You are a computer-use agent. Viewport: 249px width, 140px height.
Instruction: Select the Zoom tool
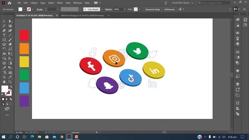[10, 82]
